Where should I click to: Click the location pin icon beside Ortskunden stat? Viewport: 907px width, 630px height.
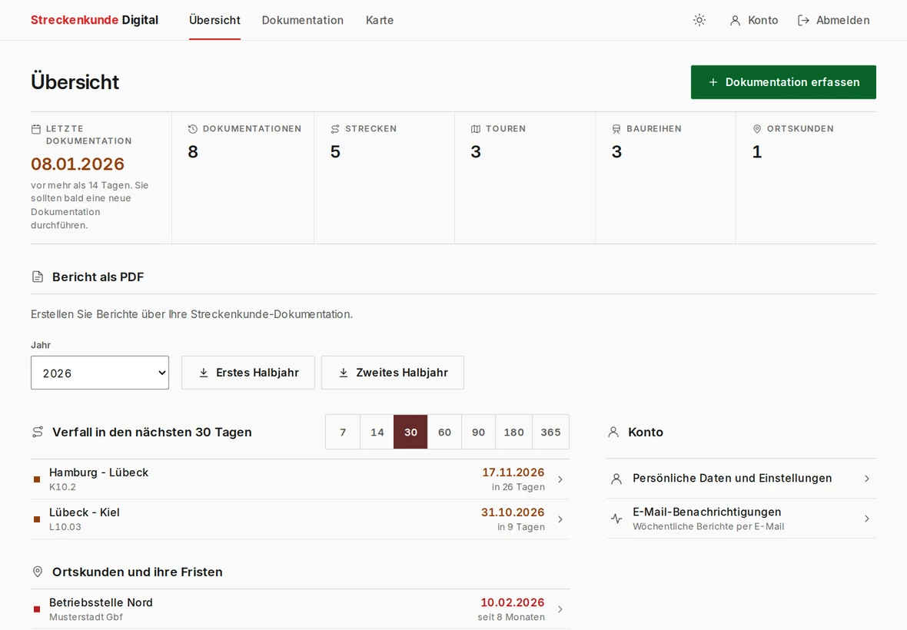pyautogui.click(x=756, y=129)
